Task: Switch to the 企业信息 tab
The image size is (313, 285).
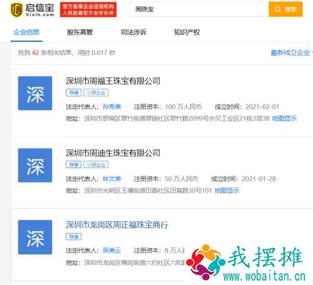Action: click(26, 32)
